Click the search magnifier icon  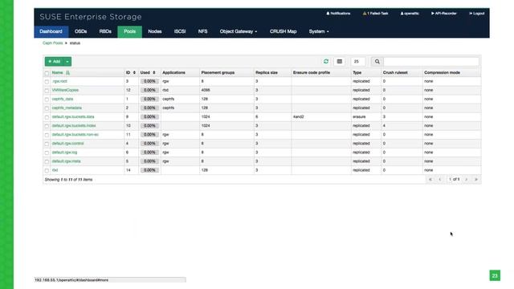coord(377,62)
